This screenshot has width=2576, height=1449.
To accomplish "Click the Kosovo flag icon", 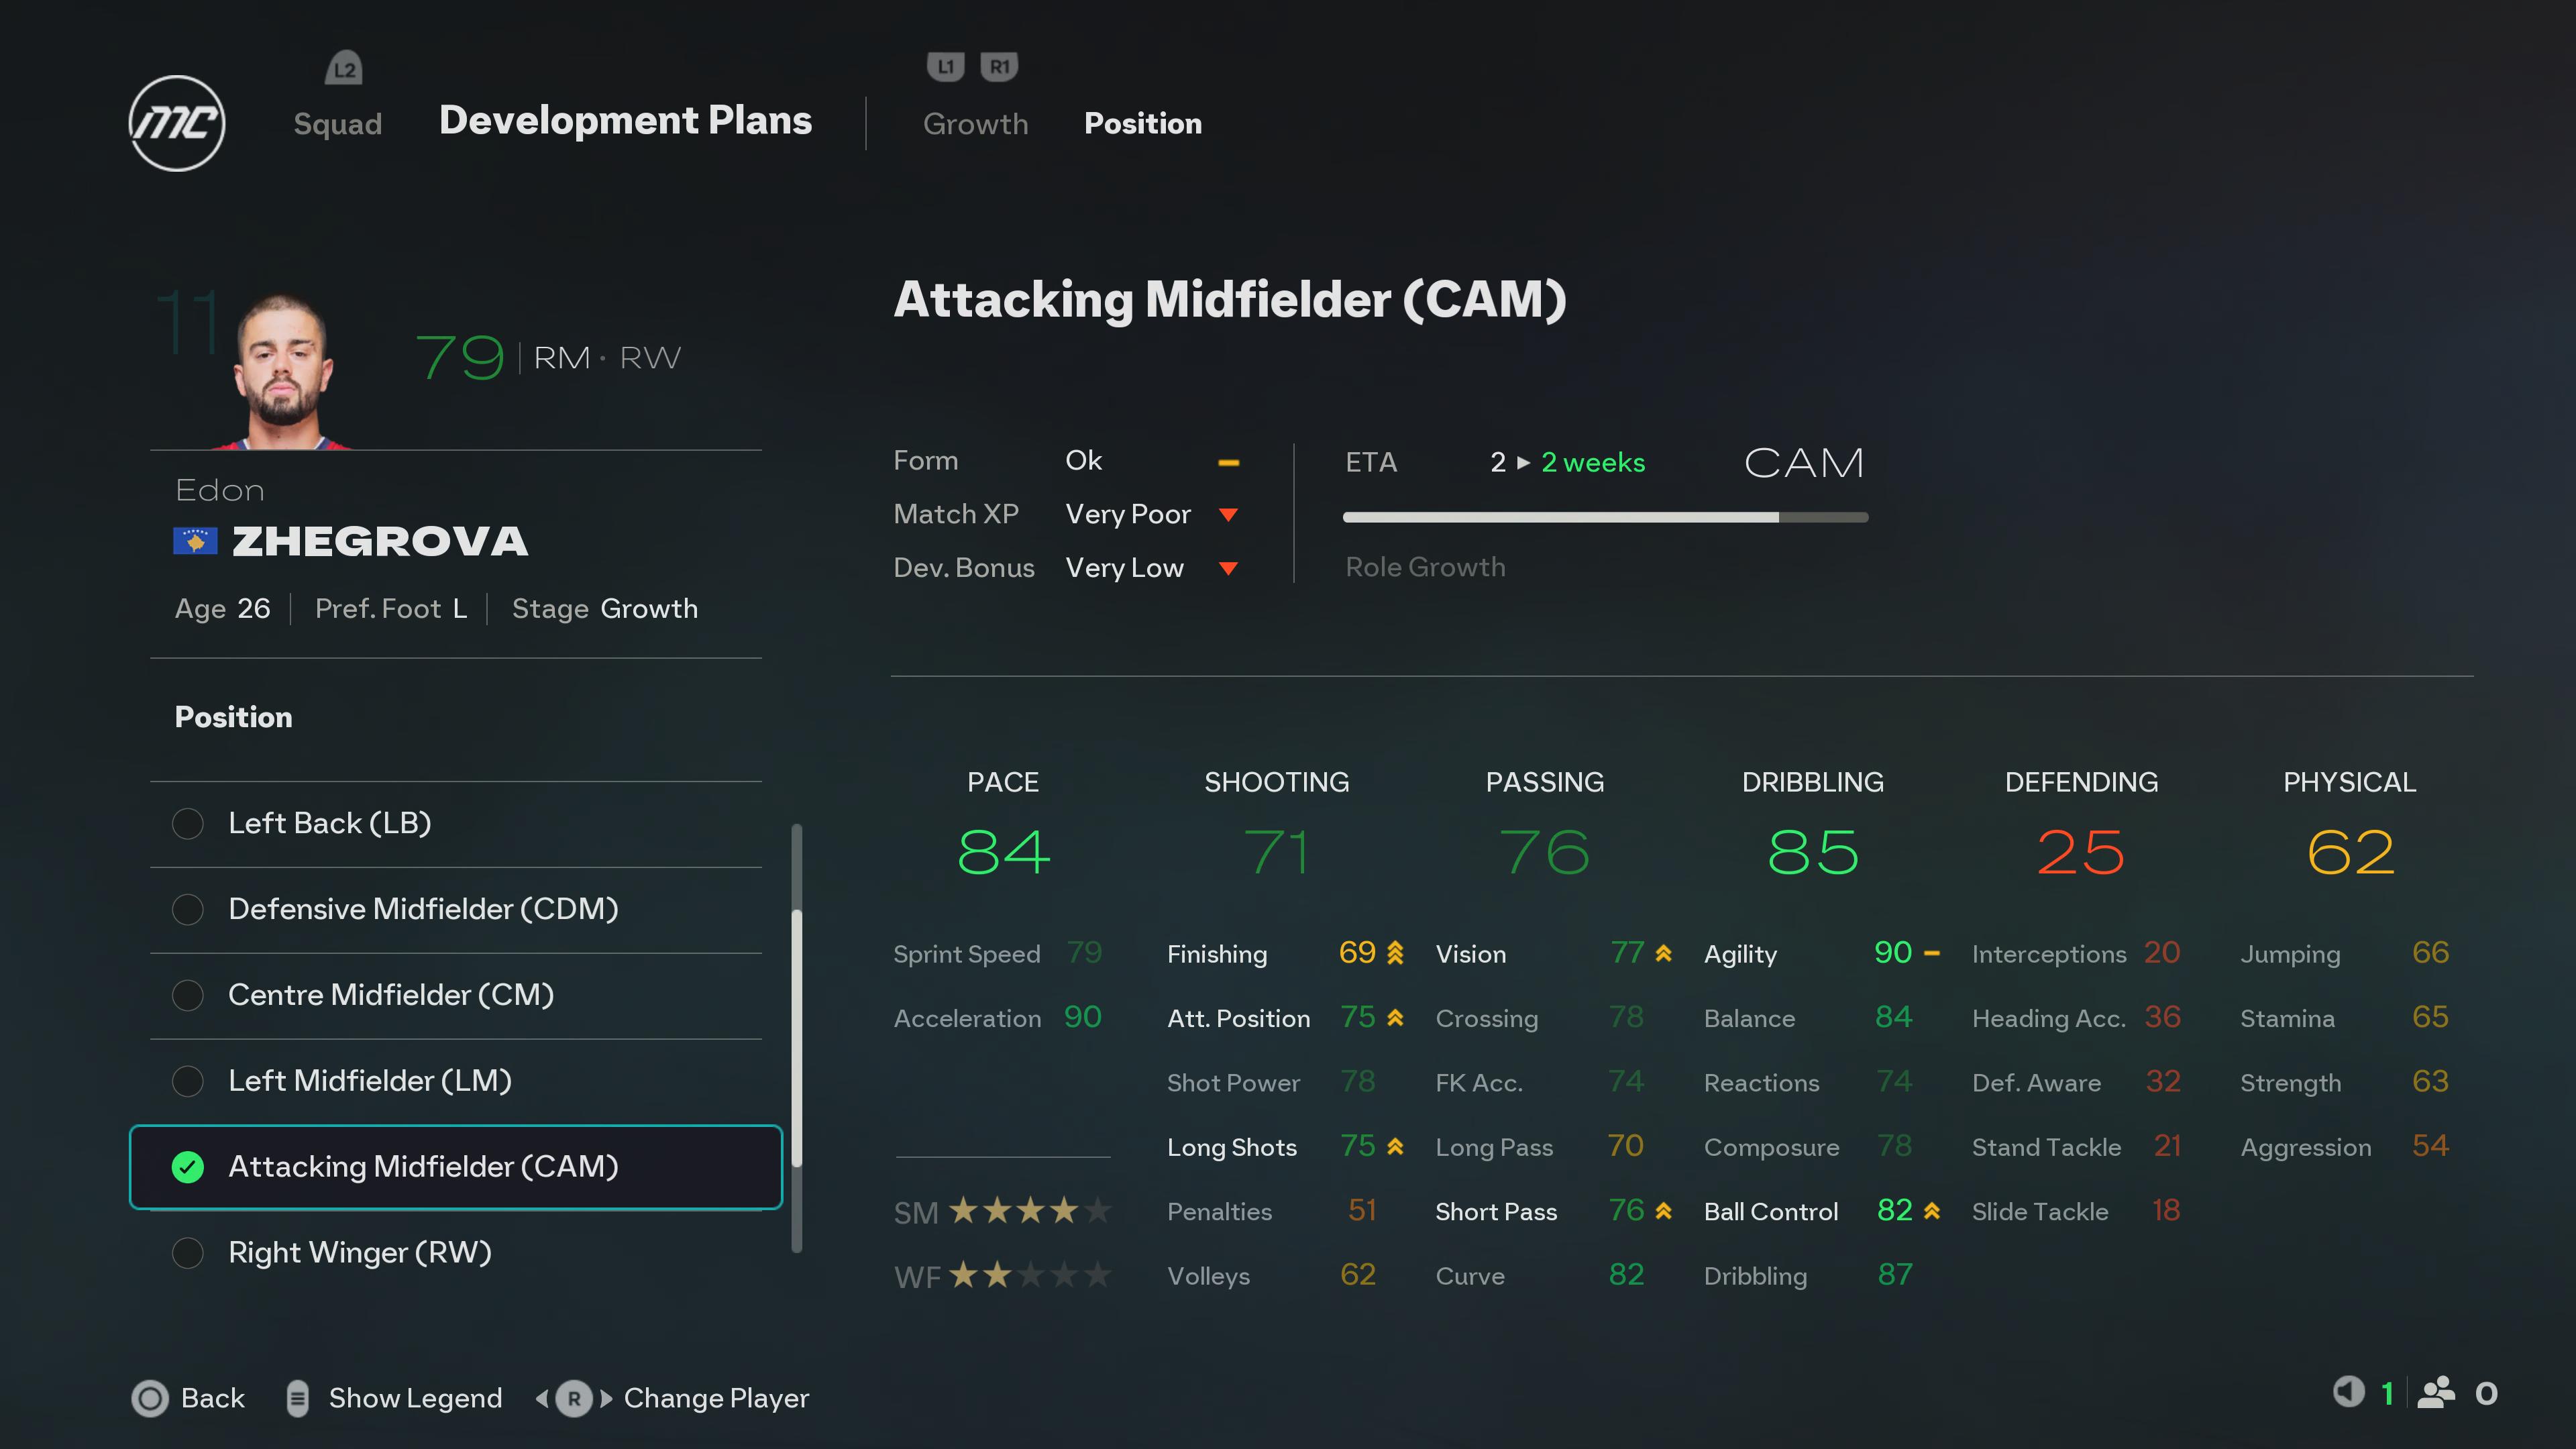I will pos(195,541).
